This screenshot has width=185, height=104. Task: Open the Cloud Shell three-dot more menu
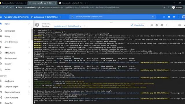coord(167,25)
